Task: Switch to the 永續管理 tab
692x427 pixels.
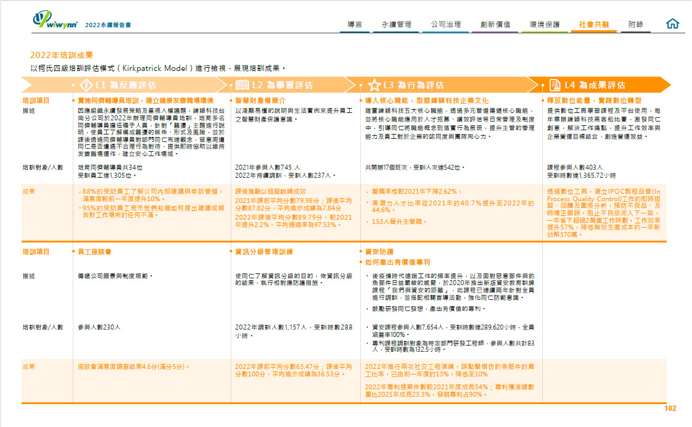Action: tap(396, 25)
